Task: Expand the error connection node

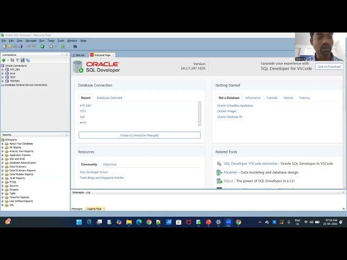Action: (2, 73)
